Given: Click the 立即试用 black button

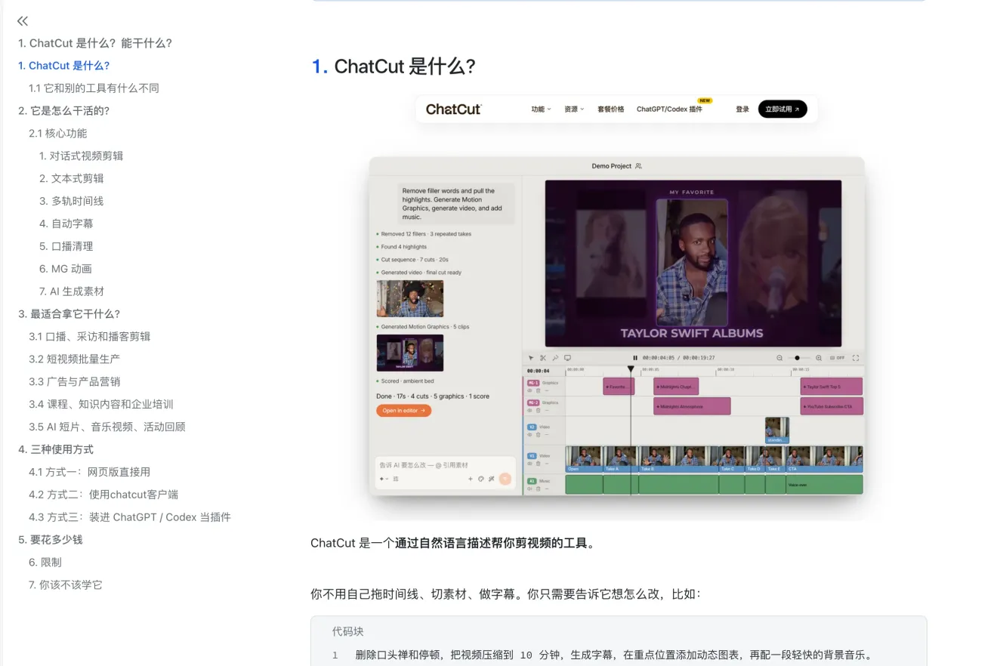Looking at the screenshot, I should click(782, 109).
